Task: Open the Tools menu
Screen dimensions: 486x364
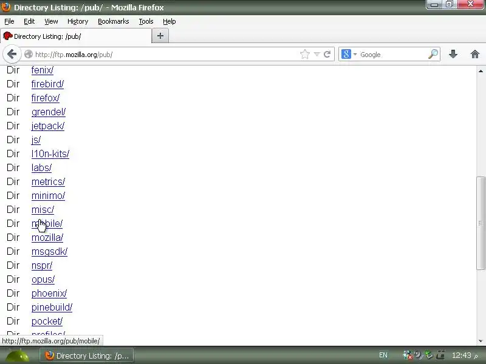Action: tap(146, 21)
